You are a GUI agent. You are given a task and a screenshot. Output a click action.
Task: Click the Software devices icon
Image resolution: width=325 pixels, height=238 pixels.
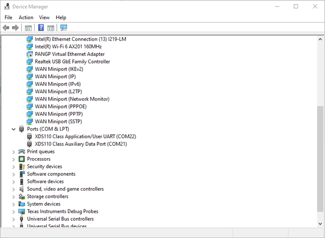tap(21, 182)
